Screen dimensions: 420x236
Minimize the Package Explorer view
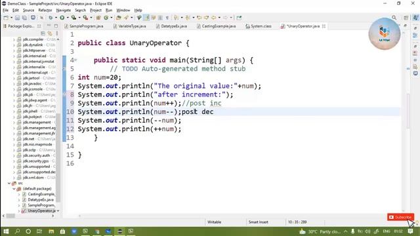49,26
